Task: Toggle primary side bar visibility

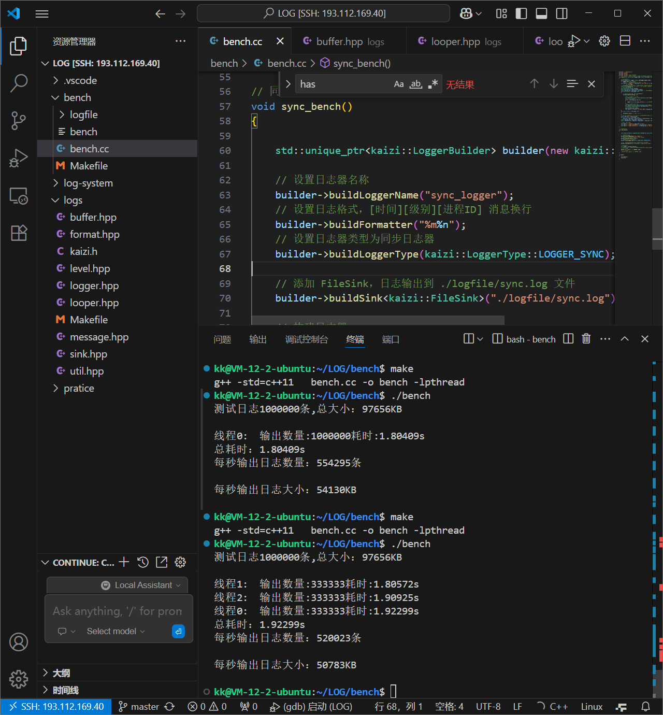Action: coord(522,13)
